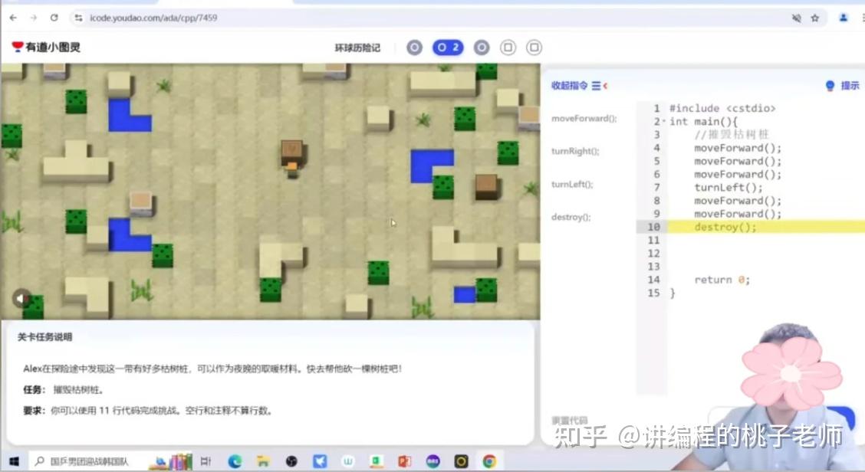Open the browser profile avatar icon

(x=843, y=18)
